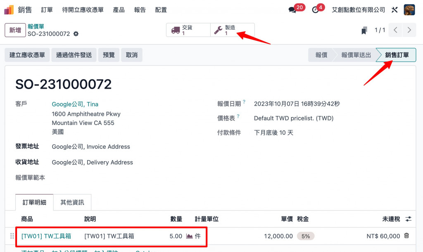Open the user avatar menu
The image size is (423, 252).
click(409, 10)
